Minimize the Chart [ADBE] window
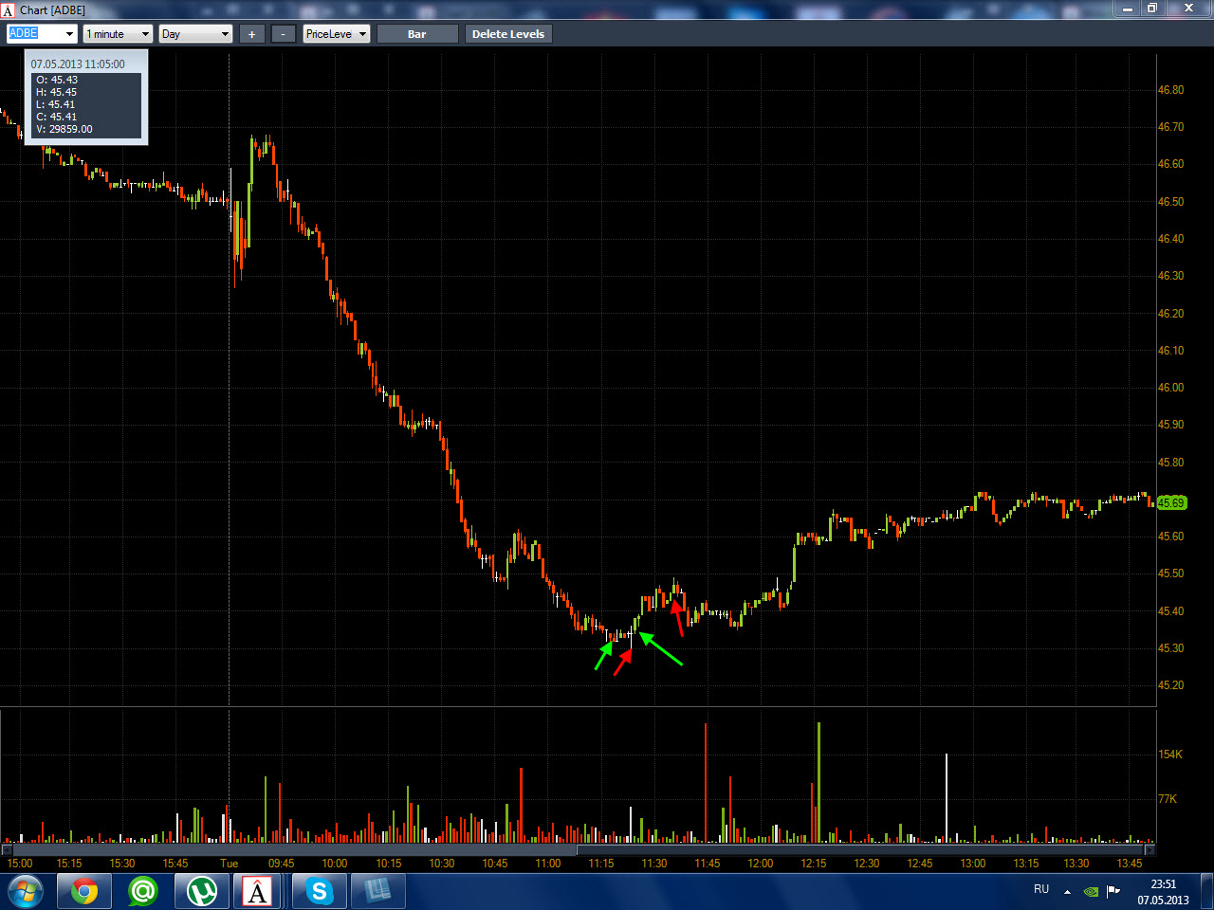This screenshot has width=1214, height=910. tap(1128, 8)
